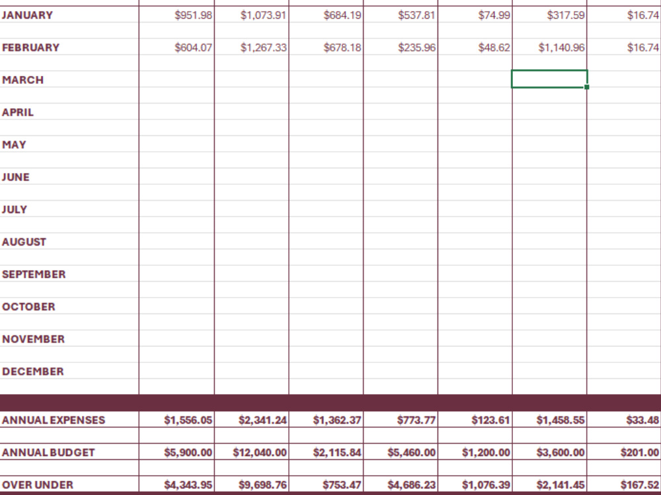661x495 pixels.
Task: Select the JUNE row label
Action: 16,177
